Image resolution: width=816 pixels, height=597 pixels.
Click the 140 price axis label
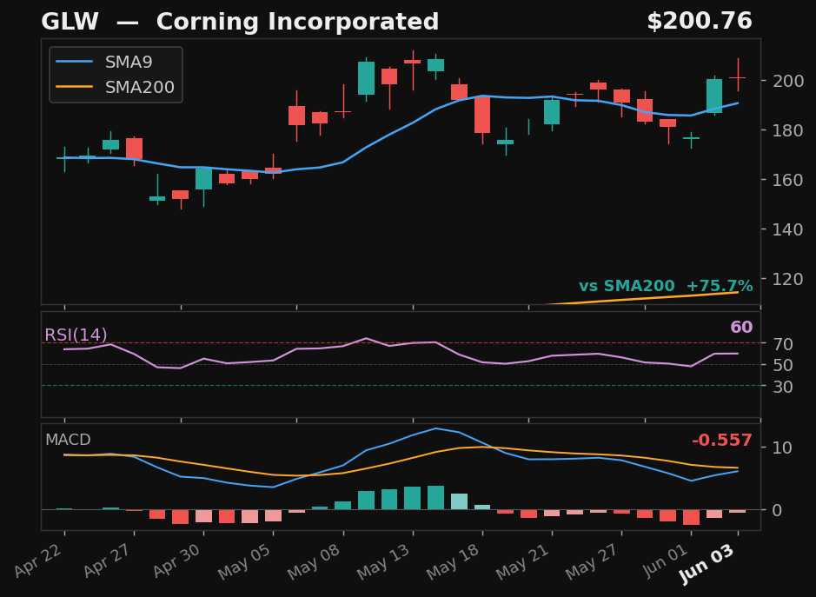click(788, 229)
